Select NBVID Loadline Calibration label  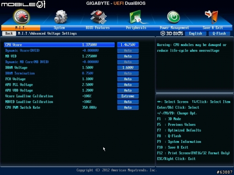coord(29,102)
